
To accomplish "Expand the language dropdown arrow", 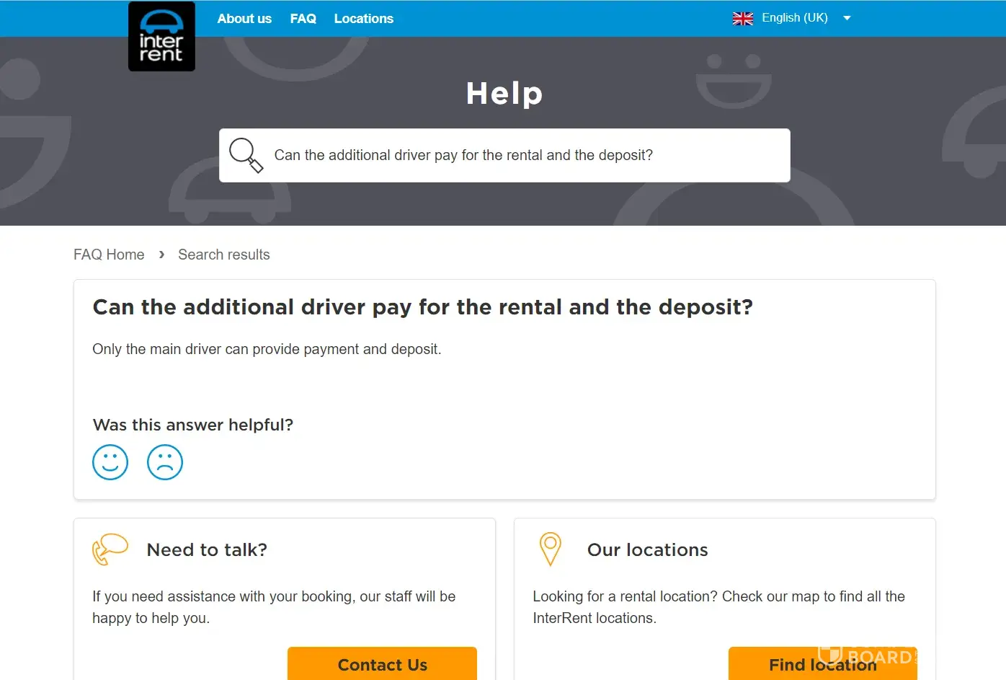I will pyautogui.click(x=847, y=18).
